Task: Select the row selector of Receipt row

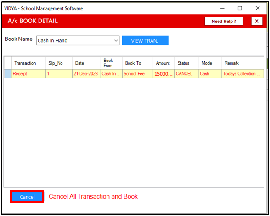Action: [x=8, y=73]
